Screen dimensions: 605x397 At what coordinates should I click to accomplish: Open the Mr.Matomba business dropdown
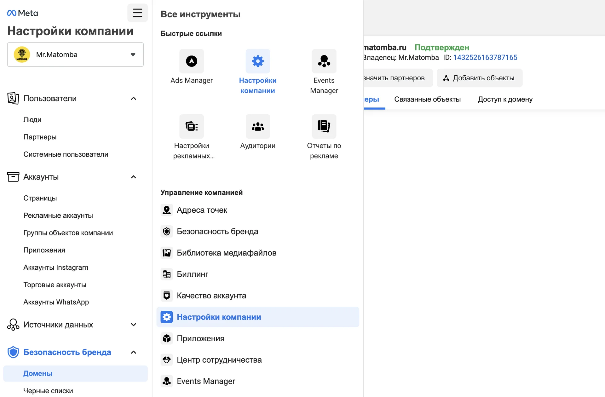[75, 55]
